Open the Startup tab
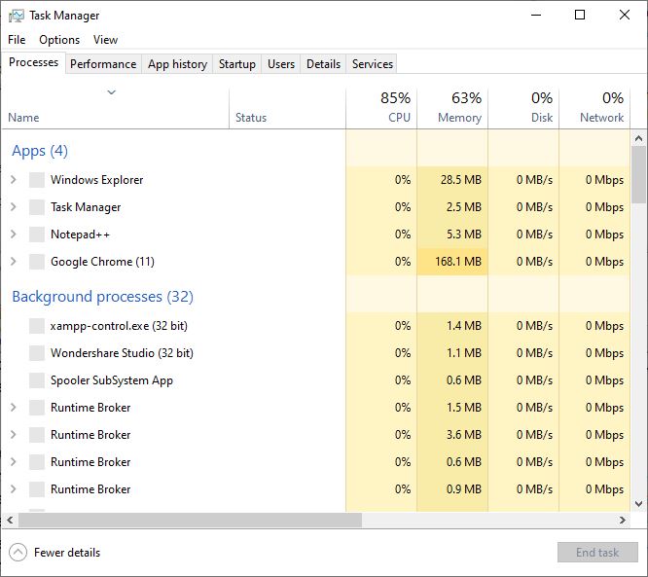Image resolution: width=648 pixels, height=577 pixels. coord(237,64)
